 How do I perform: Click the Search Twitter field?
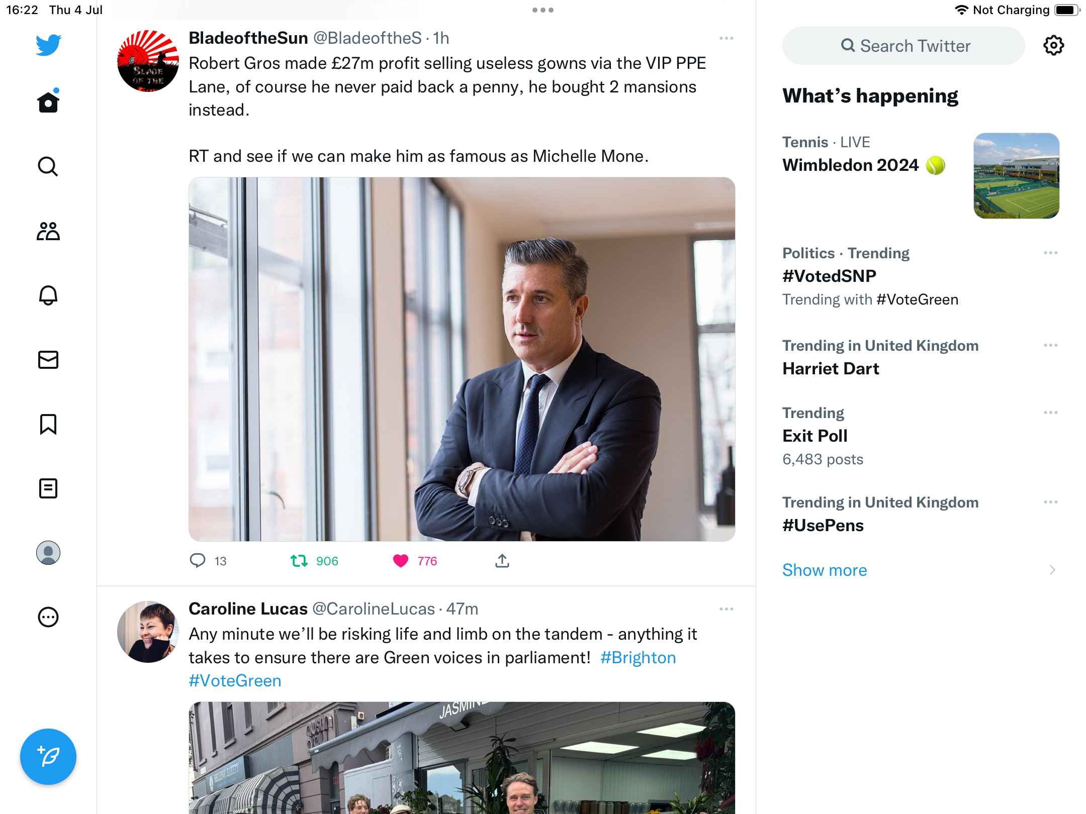click(x=903, y=46)
